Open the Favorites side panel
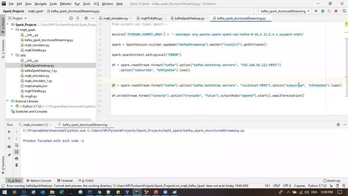348x196 pixels. 3,165
